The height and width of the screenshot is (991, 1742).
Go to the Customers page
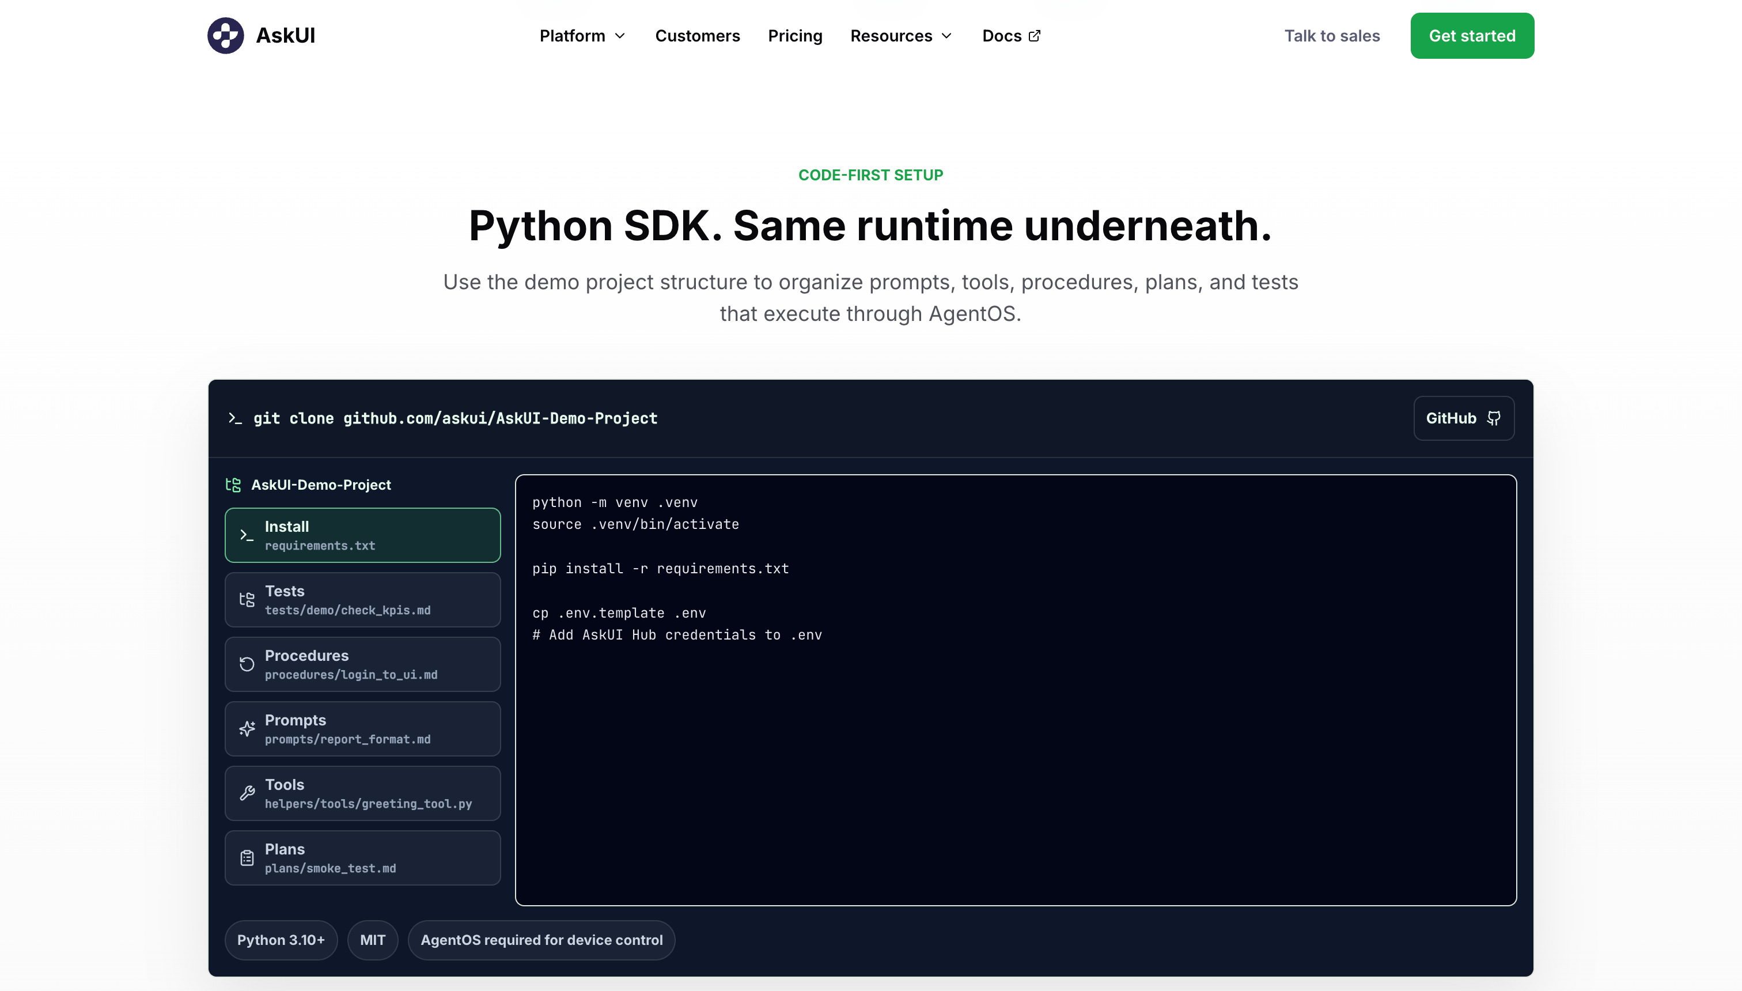(698, 35)
